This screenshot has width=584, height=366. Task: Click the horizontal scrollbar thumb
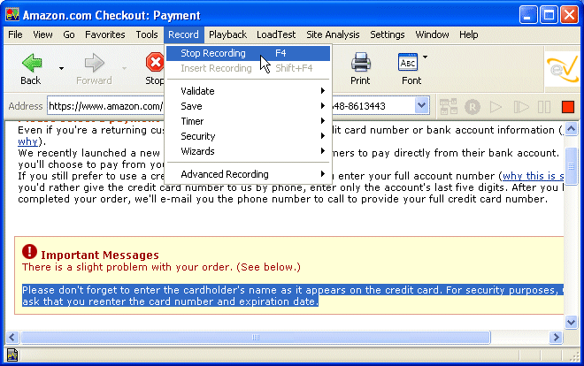click(x=256, y=338)
